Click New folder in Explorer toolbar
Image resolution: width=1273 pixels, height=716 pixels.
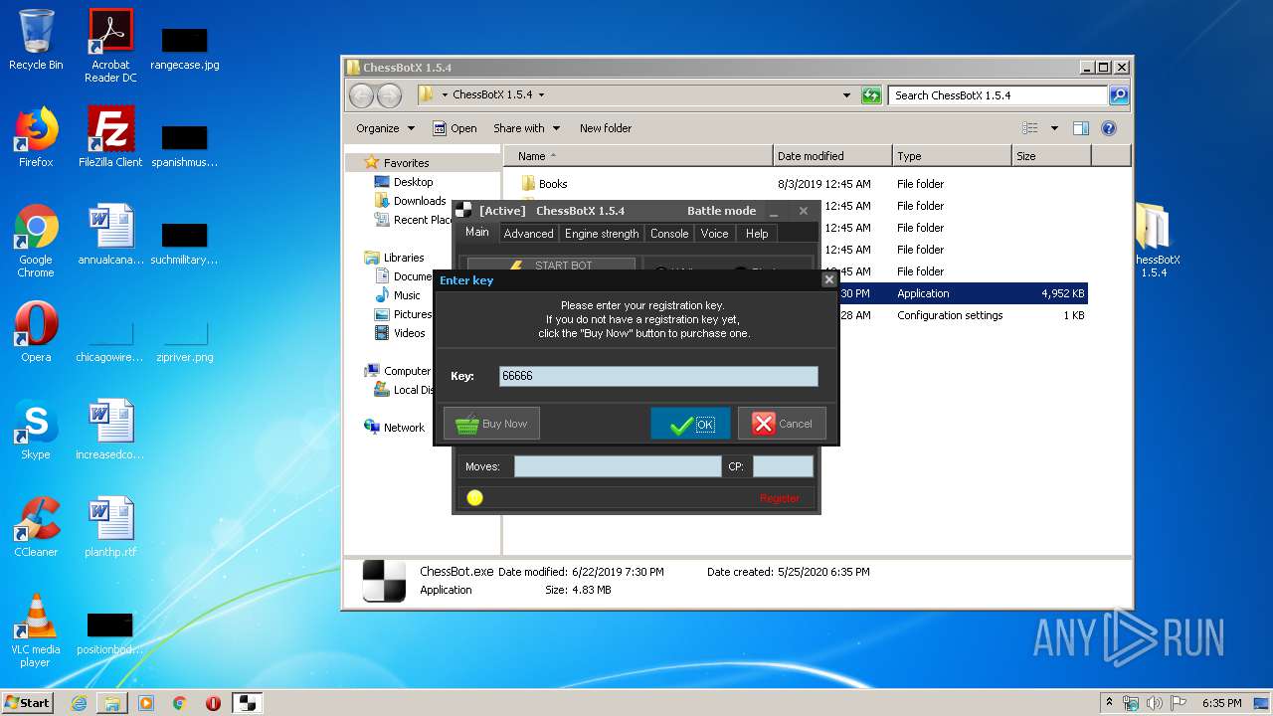coord(606,128)
